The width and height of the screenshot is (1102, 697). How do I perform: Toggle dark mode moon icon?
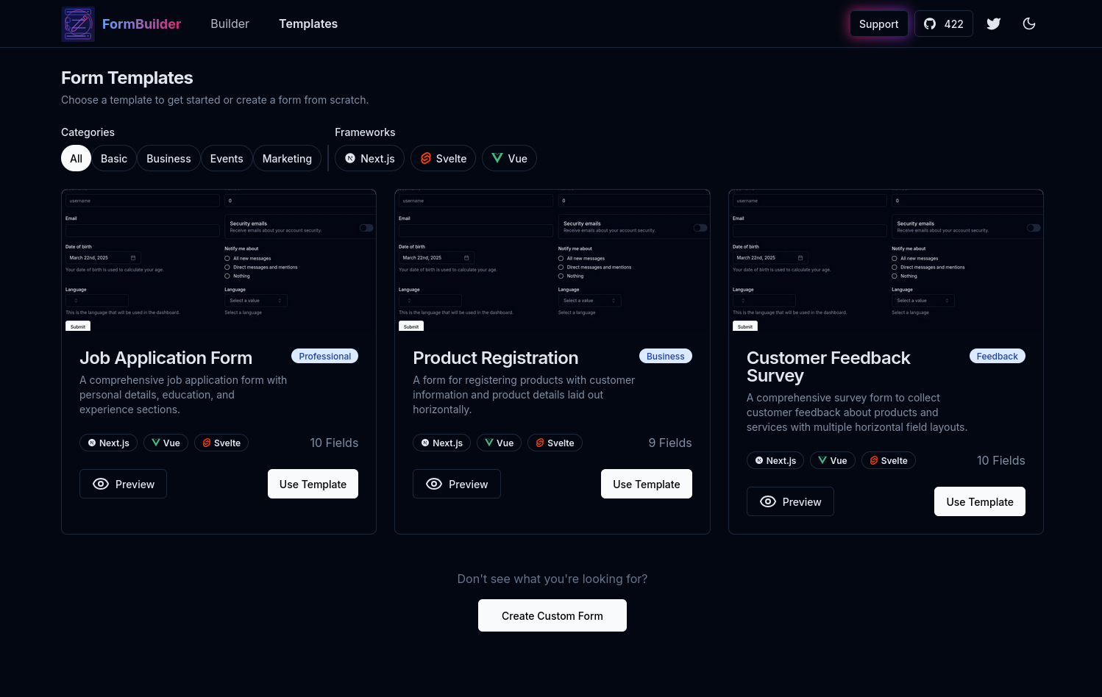tap(1029, 24)
